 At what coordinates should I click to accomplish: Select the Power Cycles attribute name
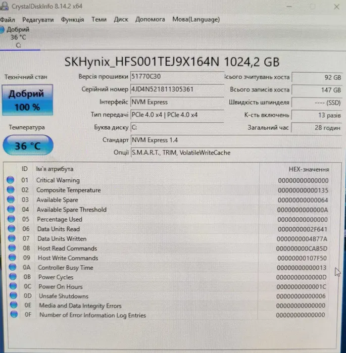coord(56,277)
